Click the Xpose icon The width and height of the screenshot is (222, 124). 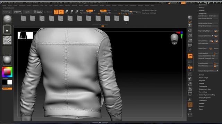pos(190,115)
